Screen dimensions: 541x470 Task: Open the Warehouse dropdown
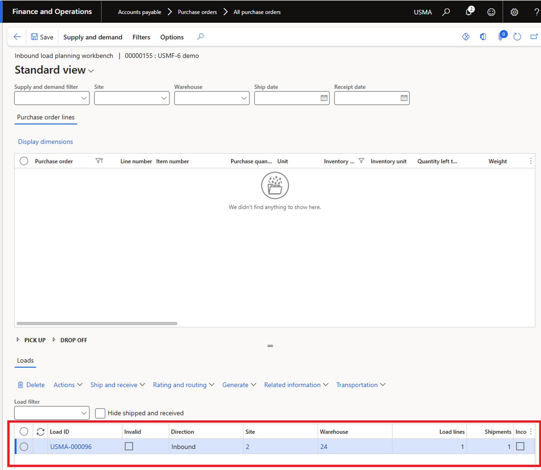244,98
